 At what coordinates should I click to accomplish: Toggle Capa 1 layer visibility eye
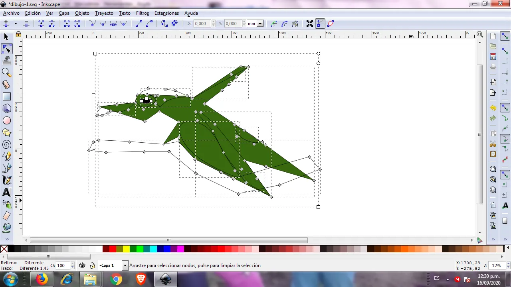coord(82,265)
